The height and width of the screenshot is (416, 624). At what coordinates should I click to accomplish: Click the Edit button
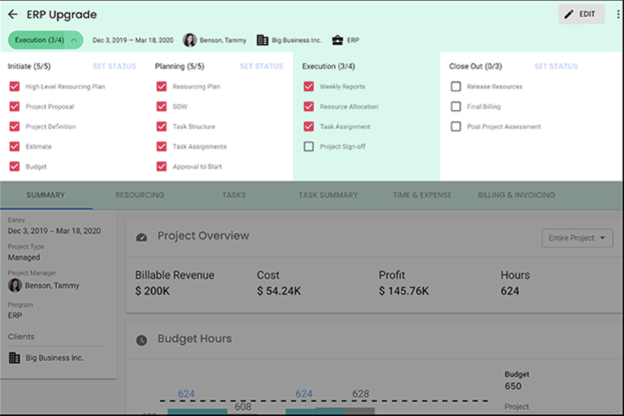tap(581, 15)
